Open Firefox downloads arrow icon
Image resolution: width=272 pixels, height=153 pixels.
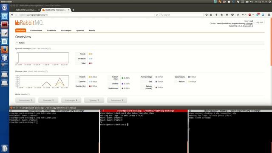(216, 15)
